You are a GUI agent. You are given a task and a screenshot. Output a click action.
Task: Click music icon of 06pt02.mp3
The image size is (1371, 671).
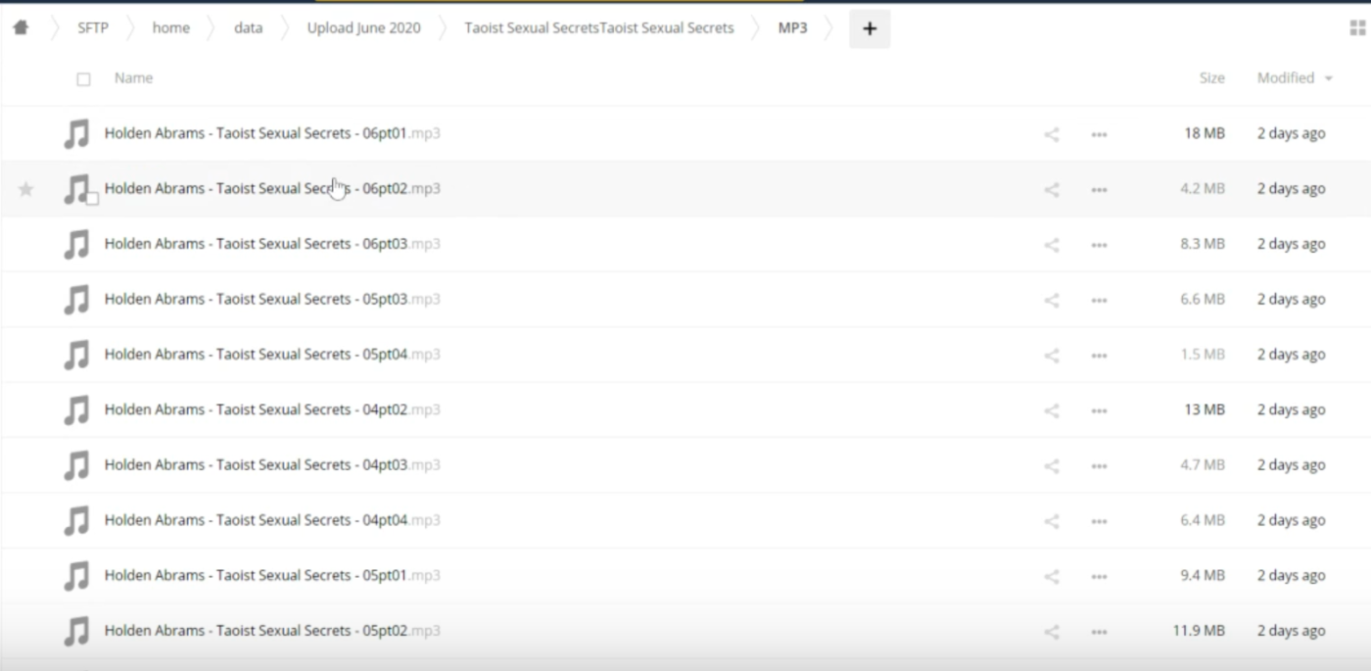(76, 189)
